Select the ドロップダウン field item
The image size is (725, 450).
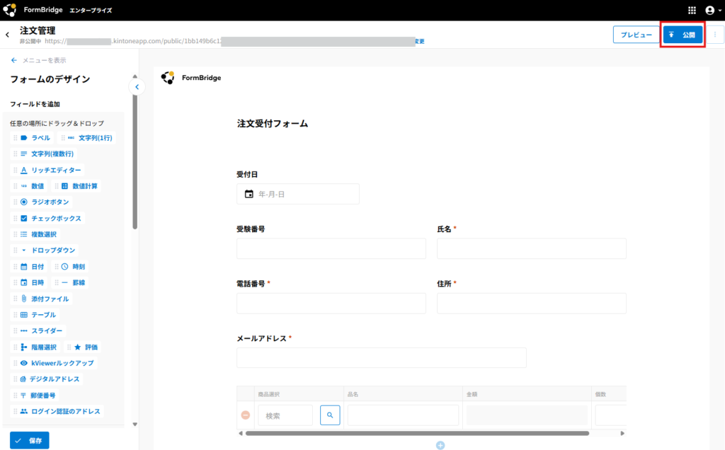tap(47, 250)
